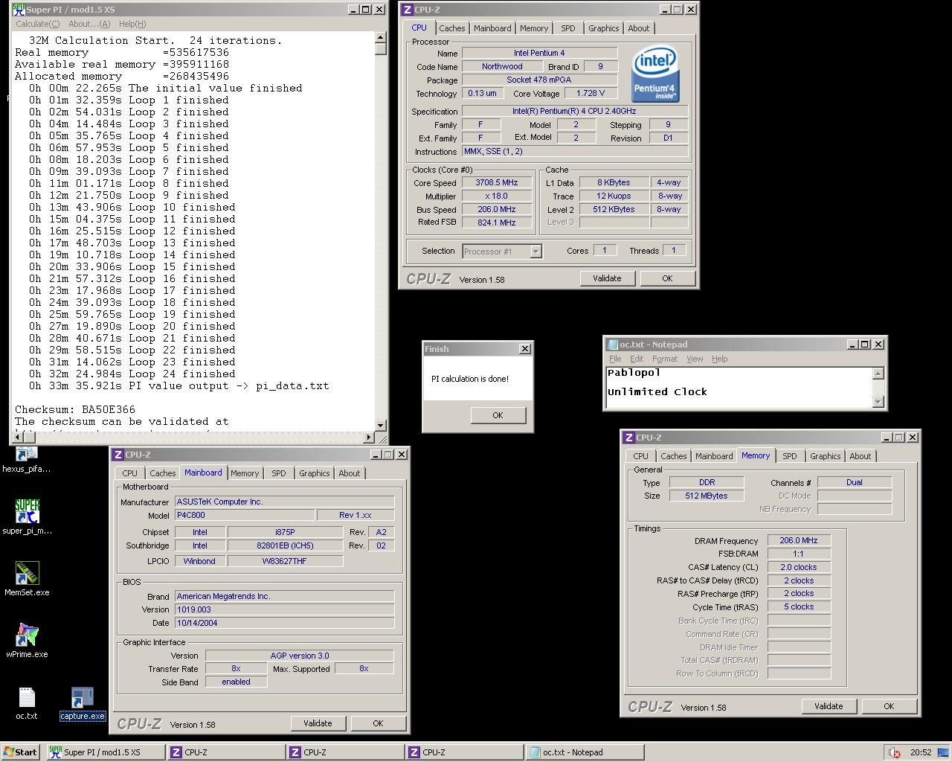Viewport: 952px width, 762px height.
Task: Click the Unlimited Clock text in Notepad
Action: [x=657, y=391]
